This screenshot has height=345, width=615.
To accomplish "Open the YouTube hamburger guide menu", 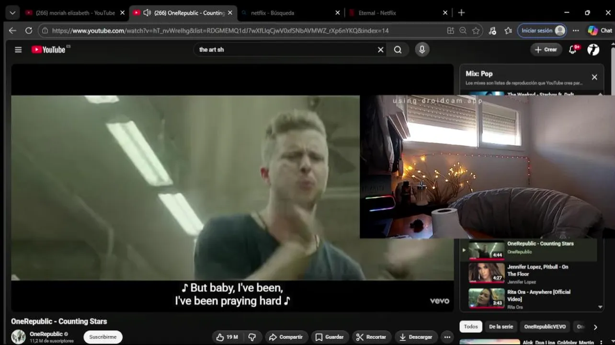I will click(x=18, y=49).
